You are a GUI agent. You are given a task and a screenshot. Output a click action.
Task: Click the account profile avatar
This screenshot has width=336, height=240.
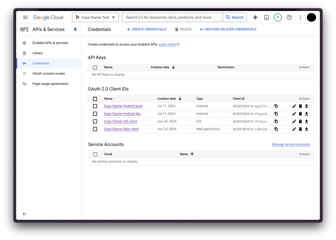click(311, 17)
